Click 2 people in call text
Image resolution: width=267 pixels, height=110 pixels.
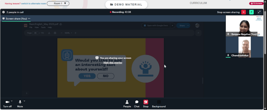(15, 12)
